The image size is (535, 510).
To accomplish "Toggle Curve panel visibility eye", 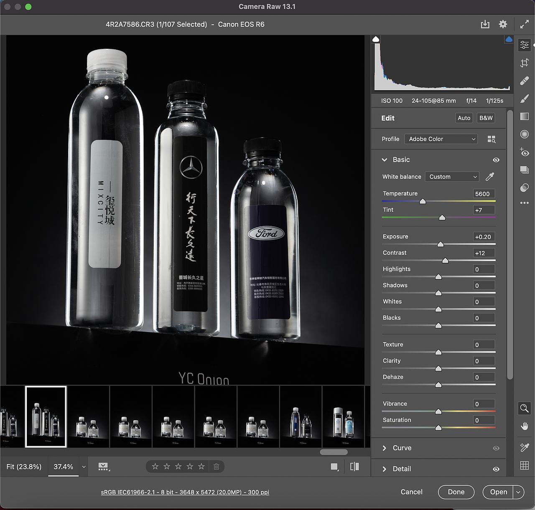I will [x=496, y=448].
